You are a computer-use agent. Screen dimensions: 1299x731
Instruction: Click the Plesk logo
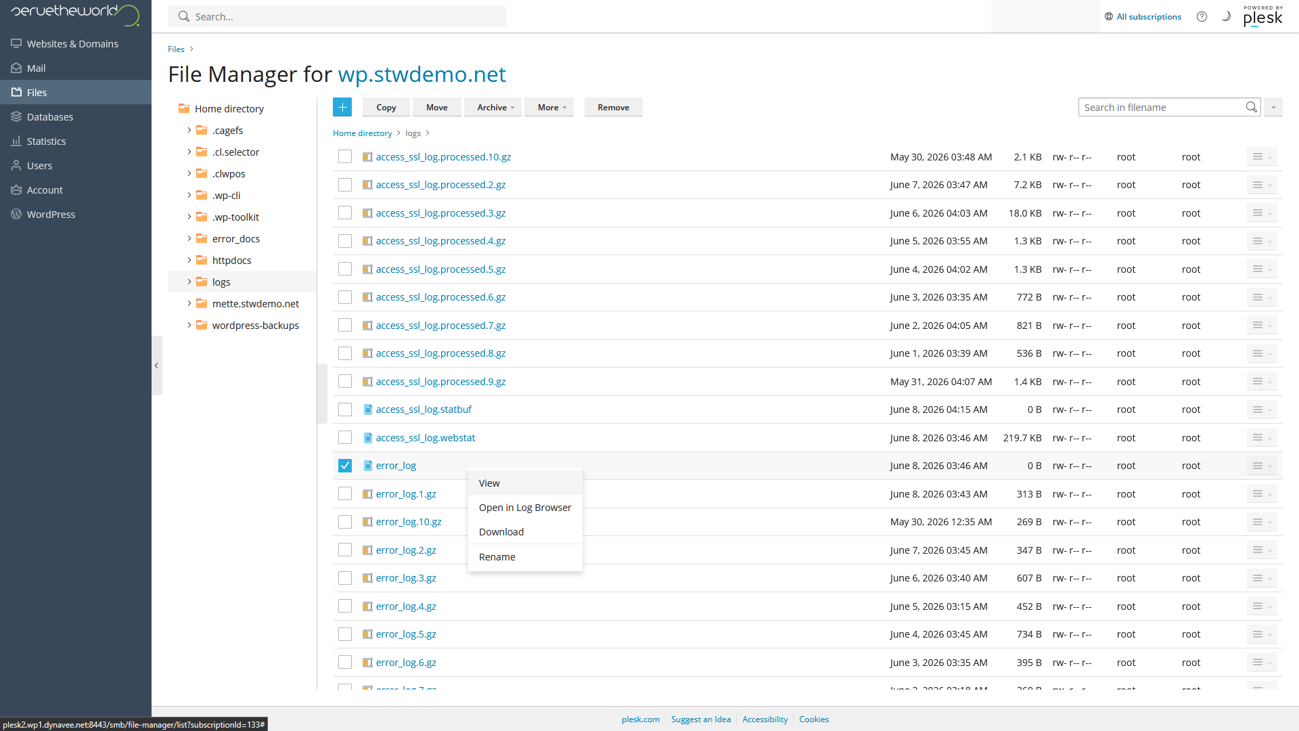pos(1262,16)
